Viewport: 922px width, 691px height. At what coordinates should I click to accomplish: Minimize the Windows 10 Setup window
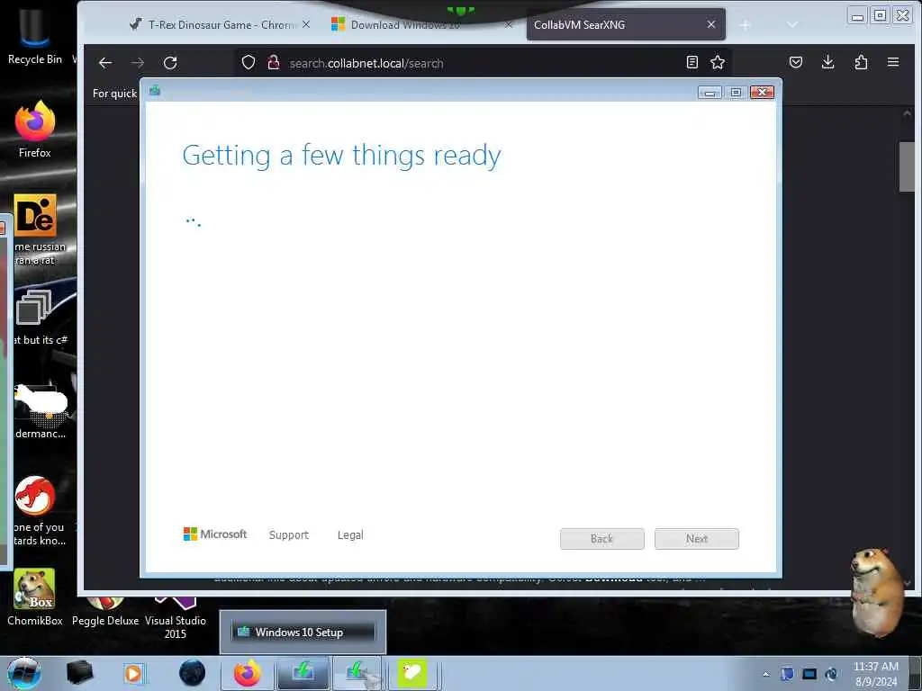click(x=710, y=93)
